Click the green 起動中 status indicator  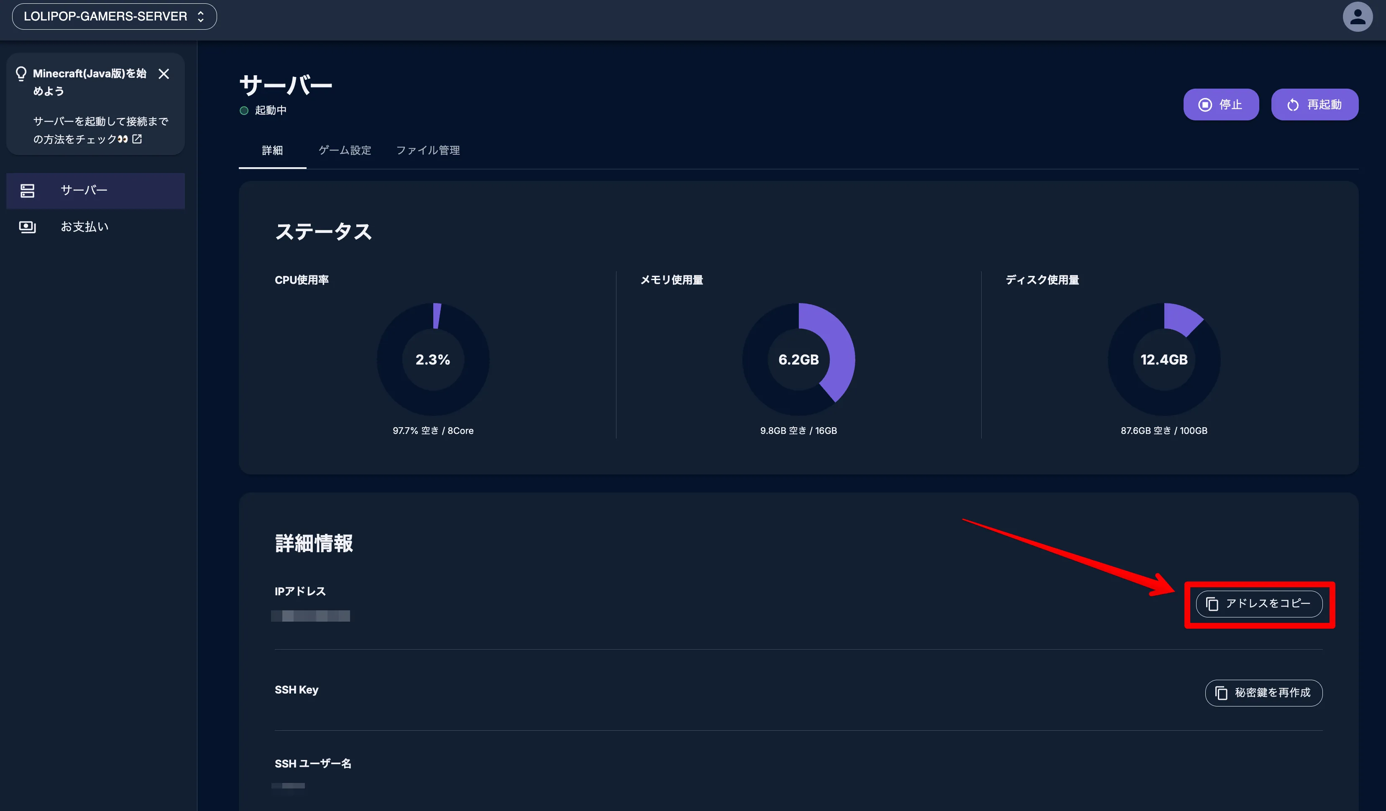click(x=244, y=110)
